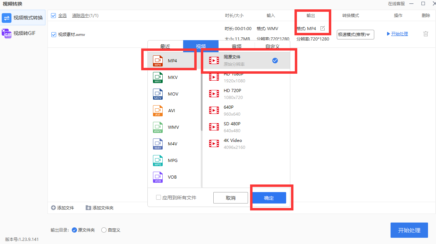The width and height of the screenshot is (436, 244).
Task: Click the 添加文件夹 folder icon
Action: pyautogui.click(x=88, y=208)
